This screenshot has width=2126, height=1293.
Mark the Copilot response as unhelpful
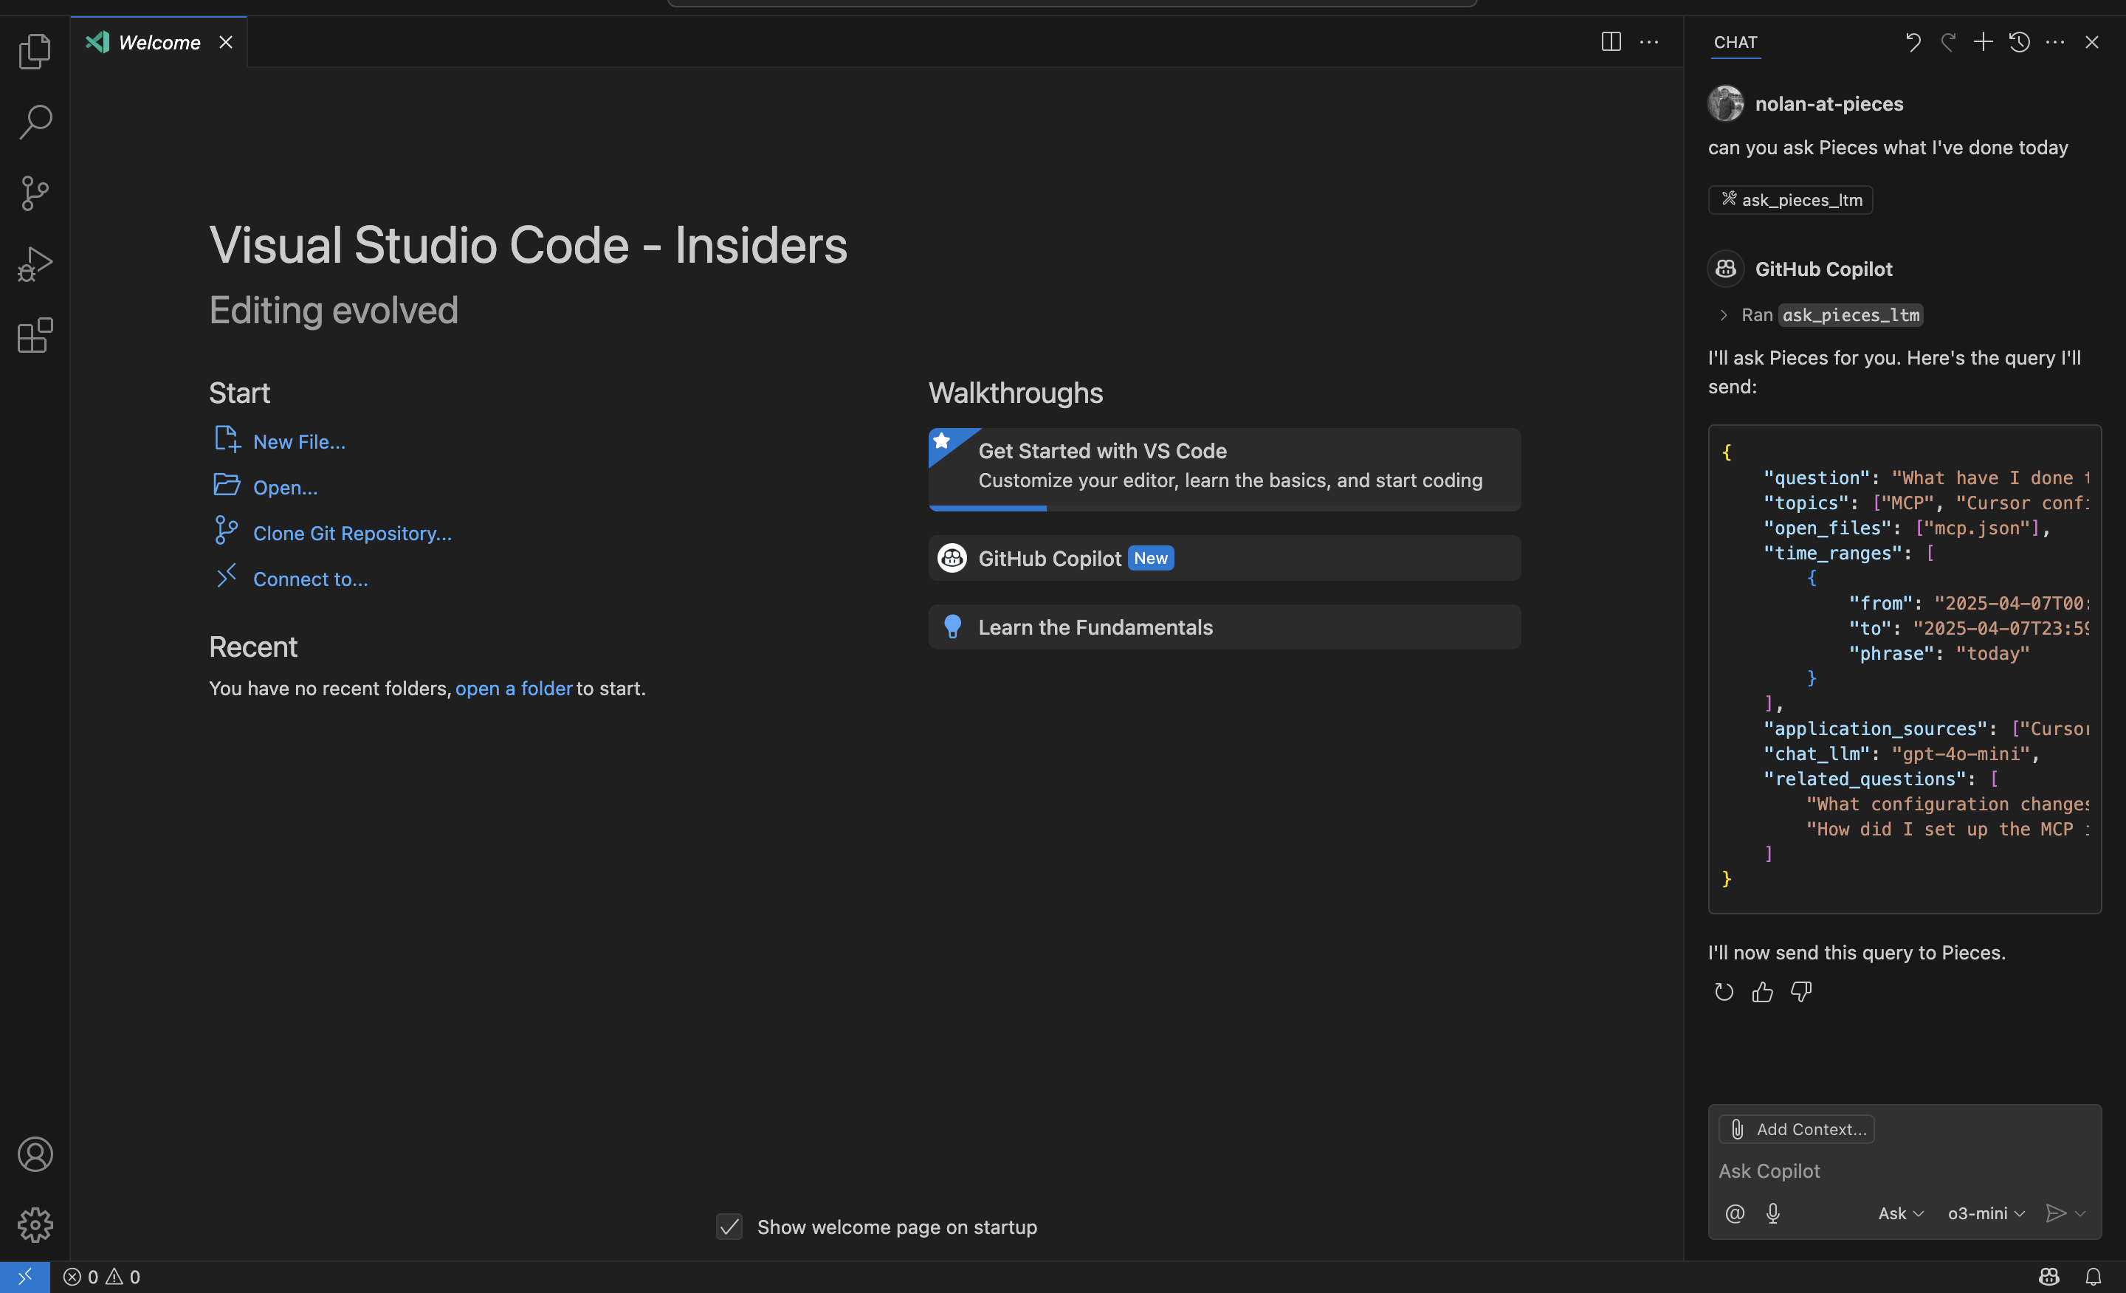[x=1800, y=992]
